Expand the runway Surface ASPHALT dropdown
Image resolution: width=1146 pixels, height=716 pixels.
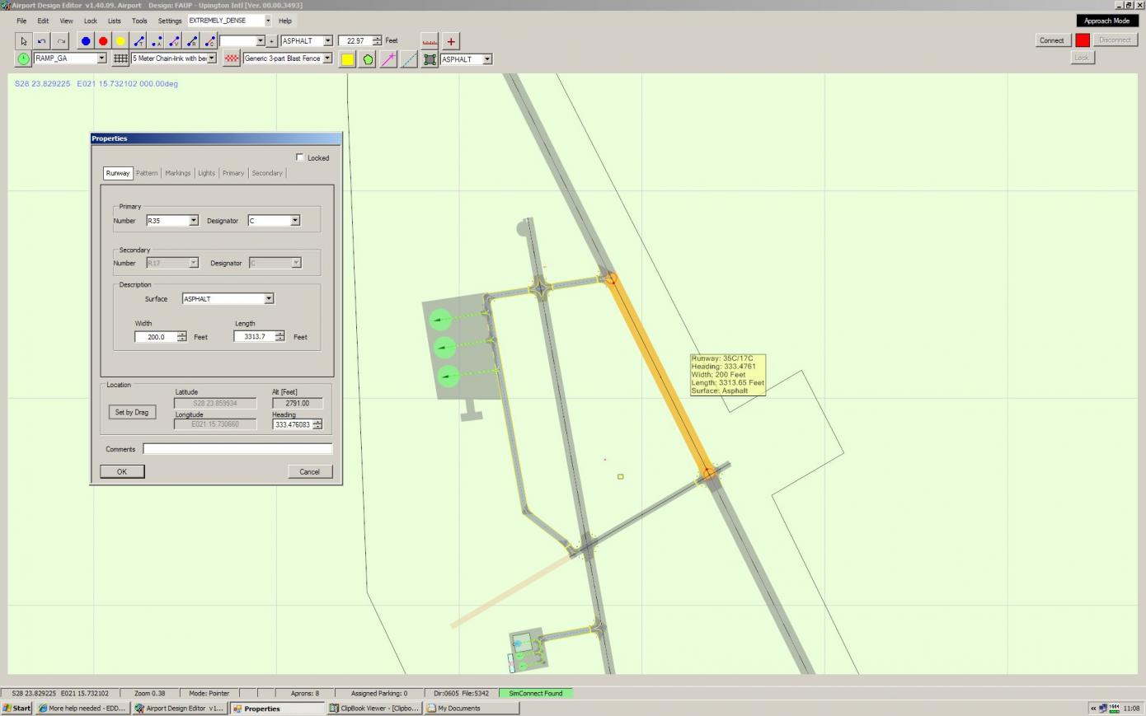(269, 299)
